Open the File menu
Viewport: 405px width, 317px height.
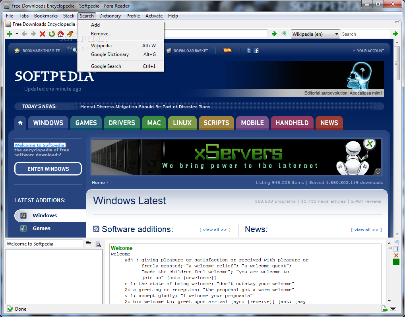[x=10, y=16]
